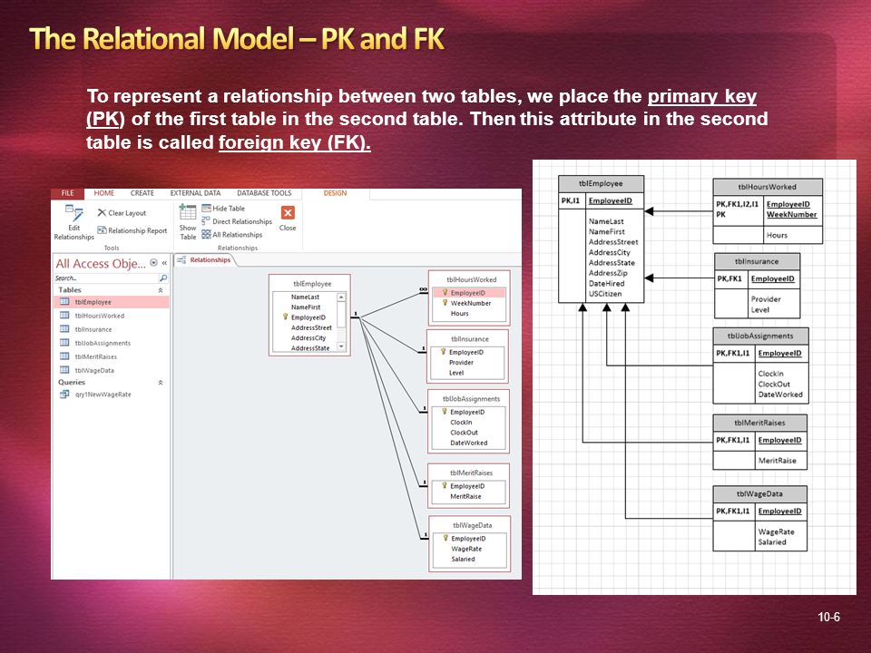Select DateWorked field in tblJobAssignments list
Image resolution: width=871 pixels, height=653 pixels.
468,443
